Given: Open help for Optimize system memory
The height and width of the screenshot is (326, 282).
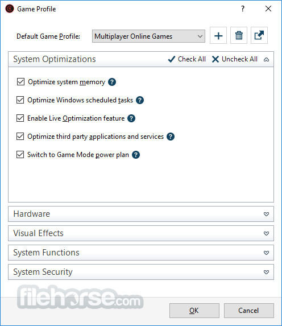Looking at the screenshot, I should (x=112, y=82).
